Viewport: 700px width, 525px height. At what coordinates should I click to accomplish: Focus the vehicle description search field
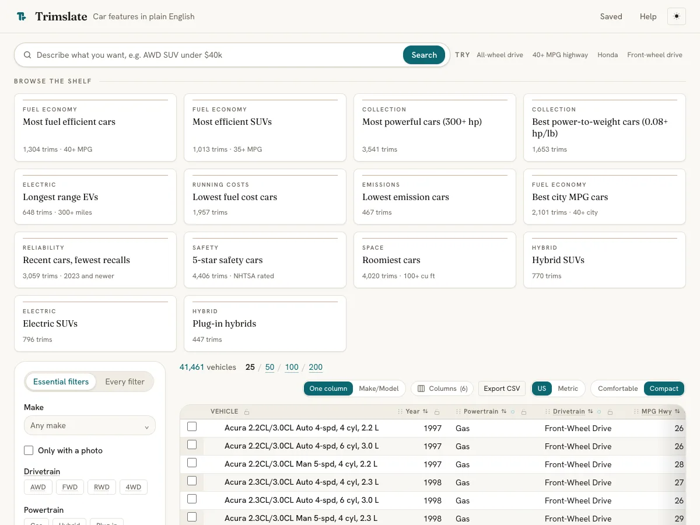[x=216, y=55]
